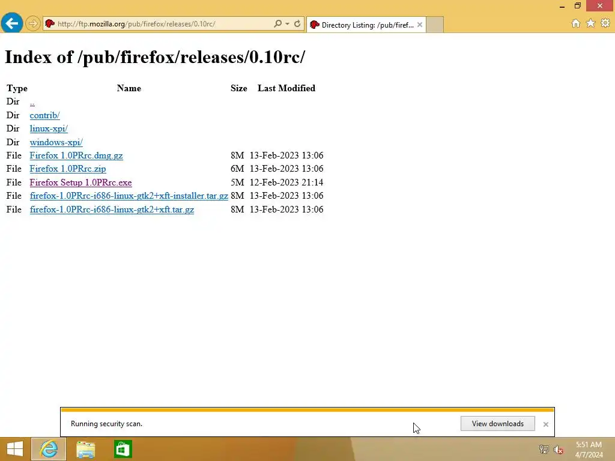The height and width of the screenshot is (461, 615).
Task: Restore down the browser window
Action: 577,6
